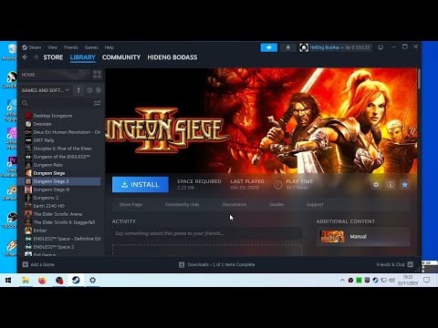Open Dungeon Siege 2 settings gear

[x=376, y=185]
